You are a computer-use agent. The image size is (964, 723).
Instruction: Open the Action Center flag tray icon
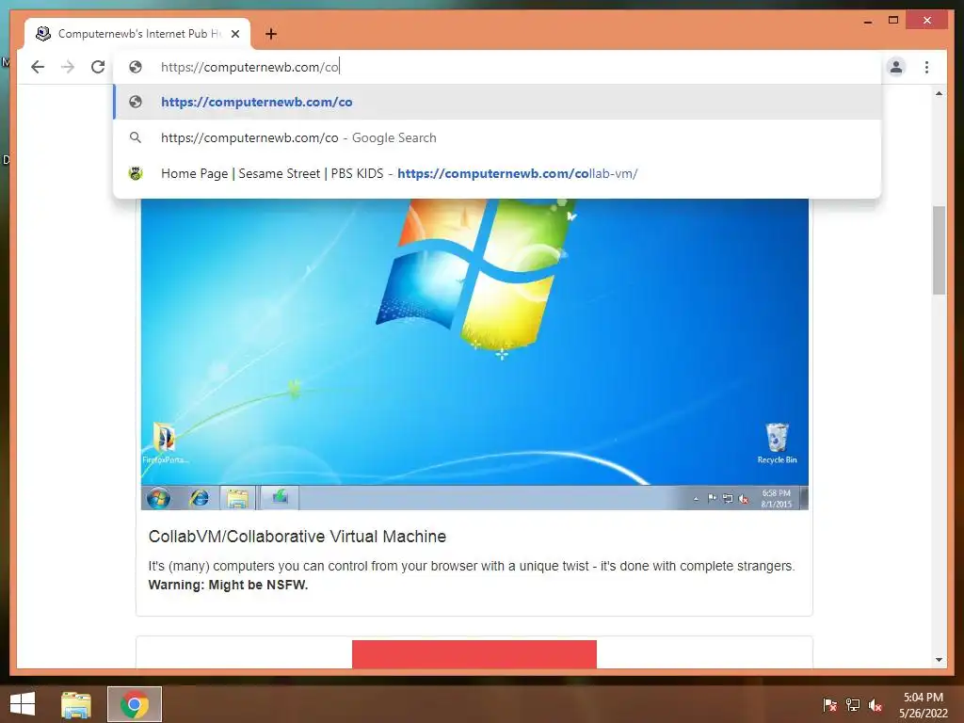pos(829,705)
